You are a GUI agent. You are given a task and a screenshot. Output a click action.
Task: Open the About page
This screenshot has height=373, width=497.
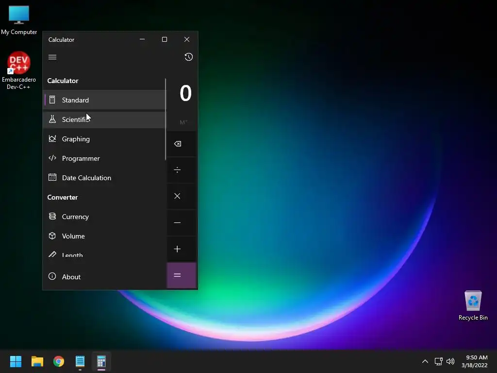104,276
